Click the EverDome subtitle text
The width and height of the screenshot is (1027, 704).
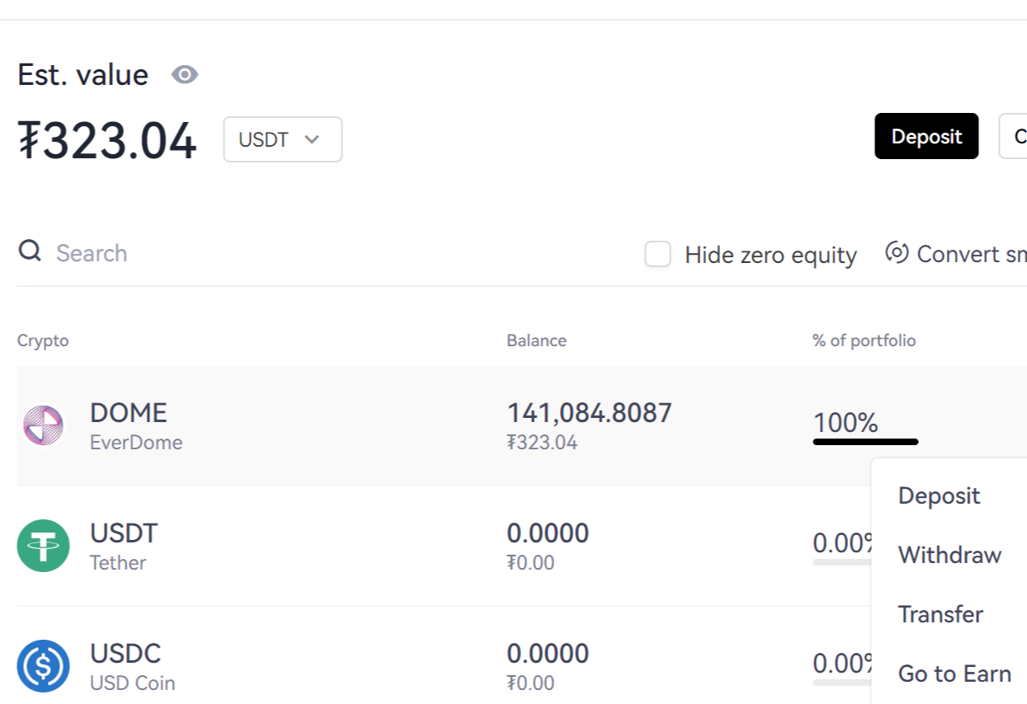click(x=136, y=443)
